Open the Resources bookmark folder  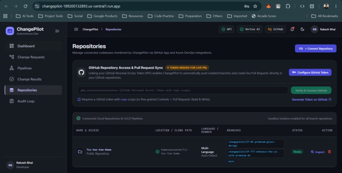133,16
